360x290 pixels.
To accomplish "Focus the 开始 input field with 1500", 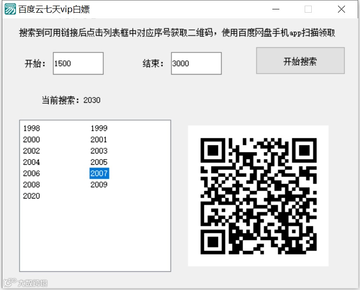I will click(78, 63).
